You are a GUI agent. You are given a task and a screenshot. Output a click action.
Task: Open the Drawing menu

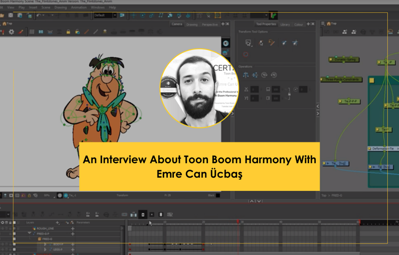tap(60, 8)
